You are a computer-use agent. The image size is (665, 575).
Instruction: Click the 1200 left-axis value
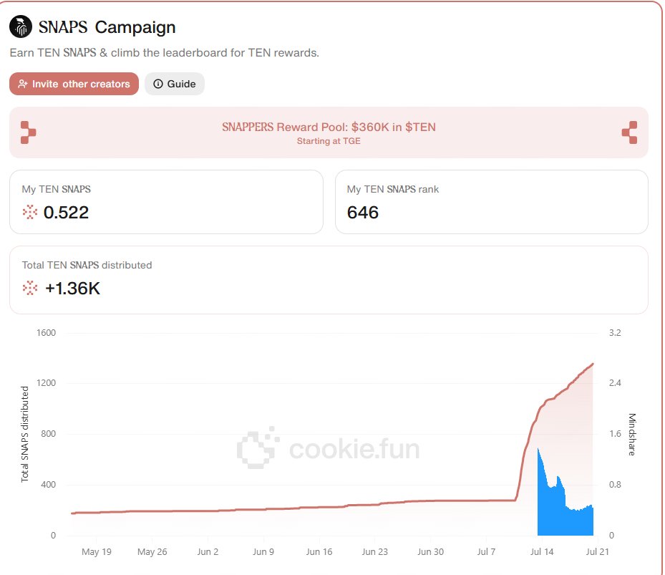click(46, 383)
